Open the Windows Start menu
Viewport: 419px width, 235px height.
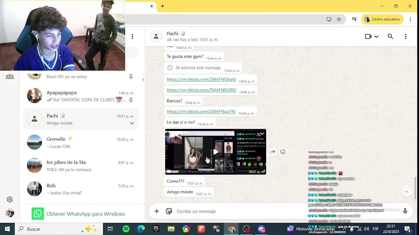coord(7,229)
